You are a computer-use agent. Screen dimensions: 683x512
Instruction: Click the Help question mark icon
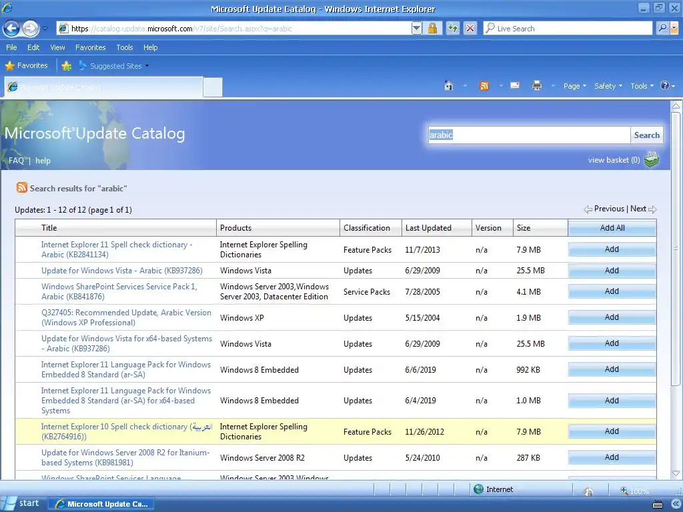point(665,86)
